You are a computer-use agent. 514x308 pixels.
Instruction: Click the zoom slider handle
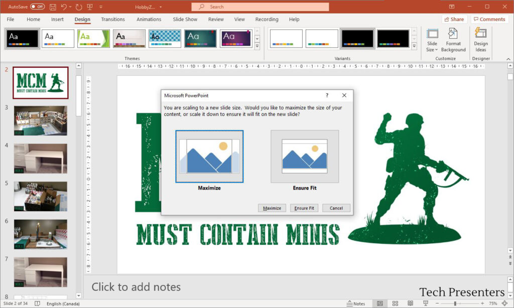[x=455, y=304]
